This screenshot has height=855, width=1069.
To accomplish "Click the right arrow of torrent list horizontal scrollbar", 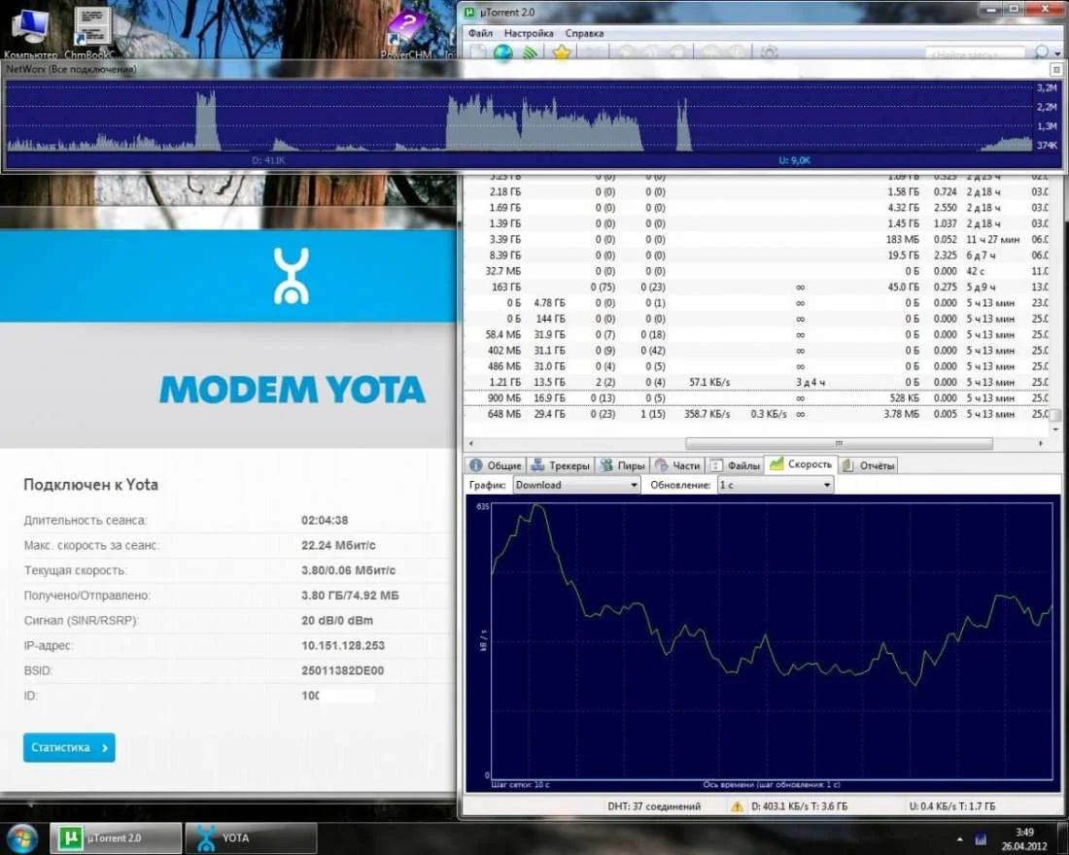I will [x=1041, y=443].
